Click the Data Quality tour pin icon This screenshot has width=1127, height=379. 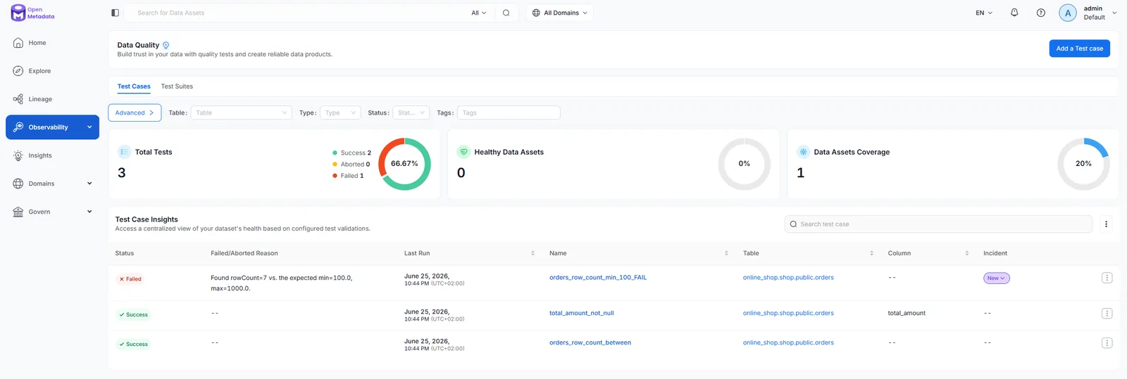coord(166,45)
